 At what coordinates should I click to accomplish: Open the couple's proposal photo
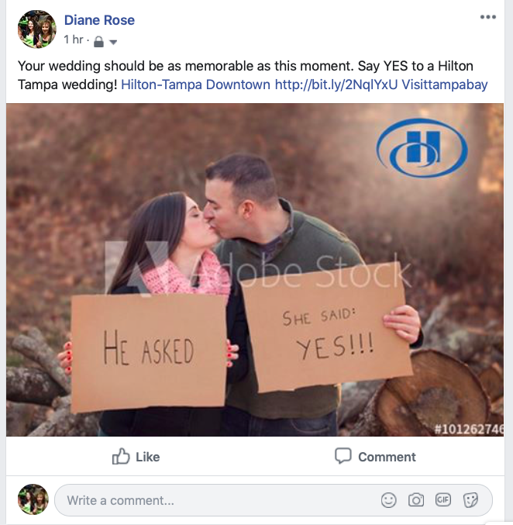tap(255, 270)
